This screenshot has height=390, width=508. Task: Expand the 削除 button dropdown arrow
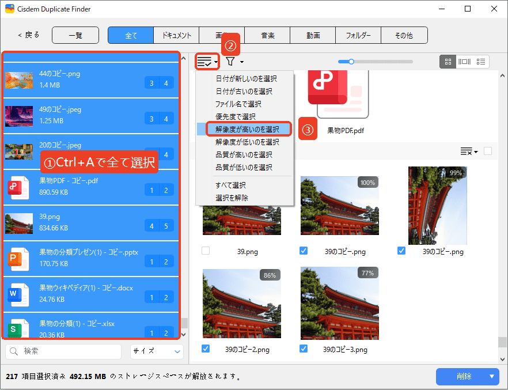click(492, 376)
